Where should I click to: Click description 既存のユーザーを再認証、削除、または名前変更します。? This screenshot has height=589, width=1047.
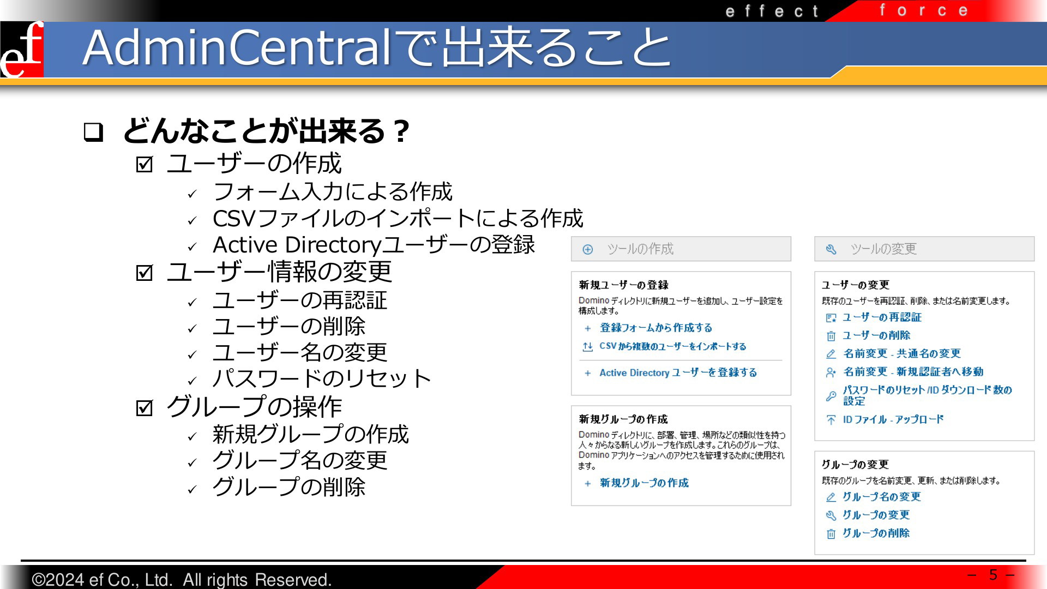pos(917,301)
